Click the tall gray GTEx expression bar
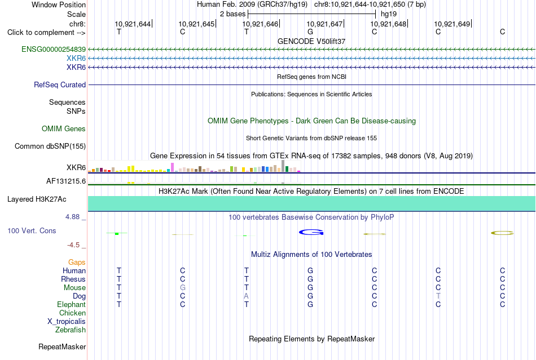 [283, 166]
